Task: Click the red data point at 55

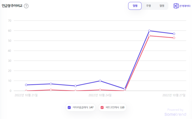Action: tap(149, 36)
